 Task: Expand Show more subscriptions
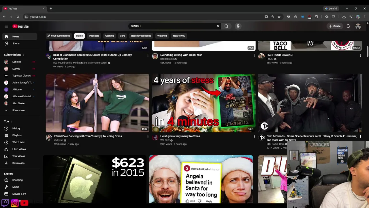(20, 110)
